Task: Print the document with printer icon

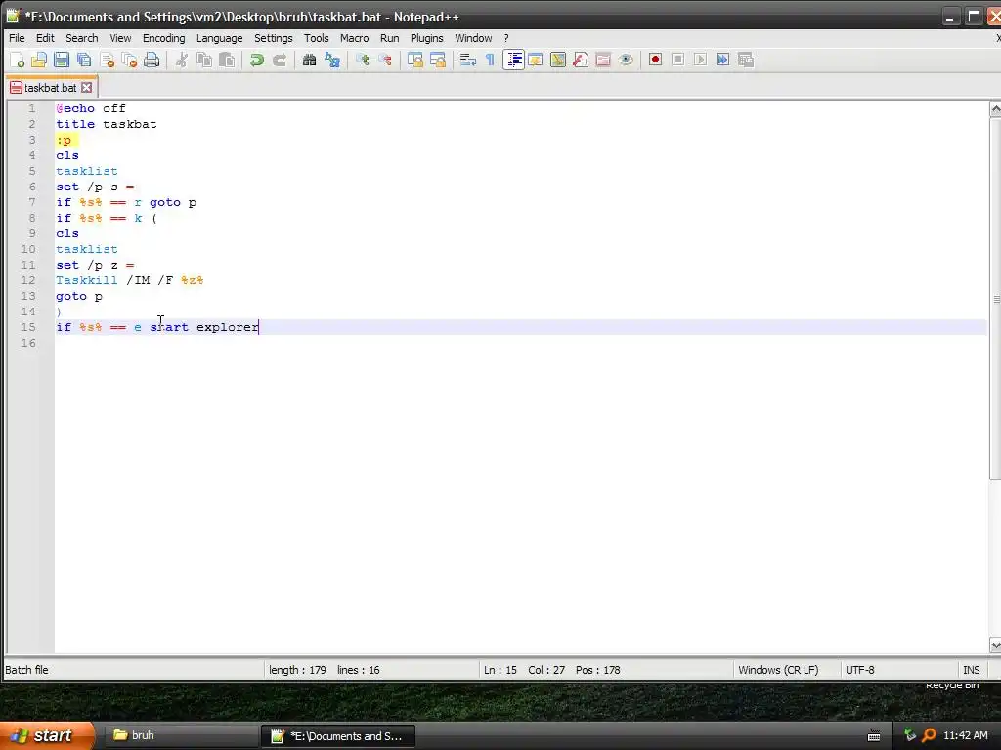Action: pyautogui.click(x=152, y=60)
